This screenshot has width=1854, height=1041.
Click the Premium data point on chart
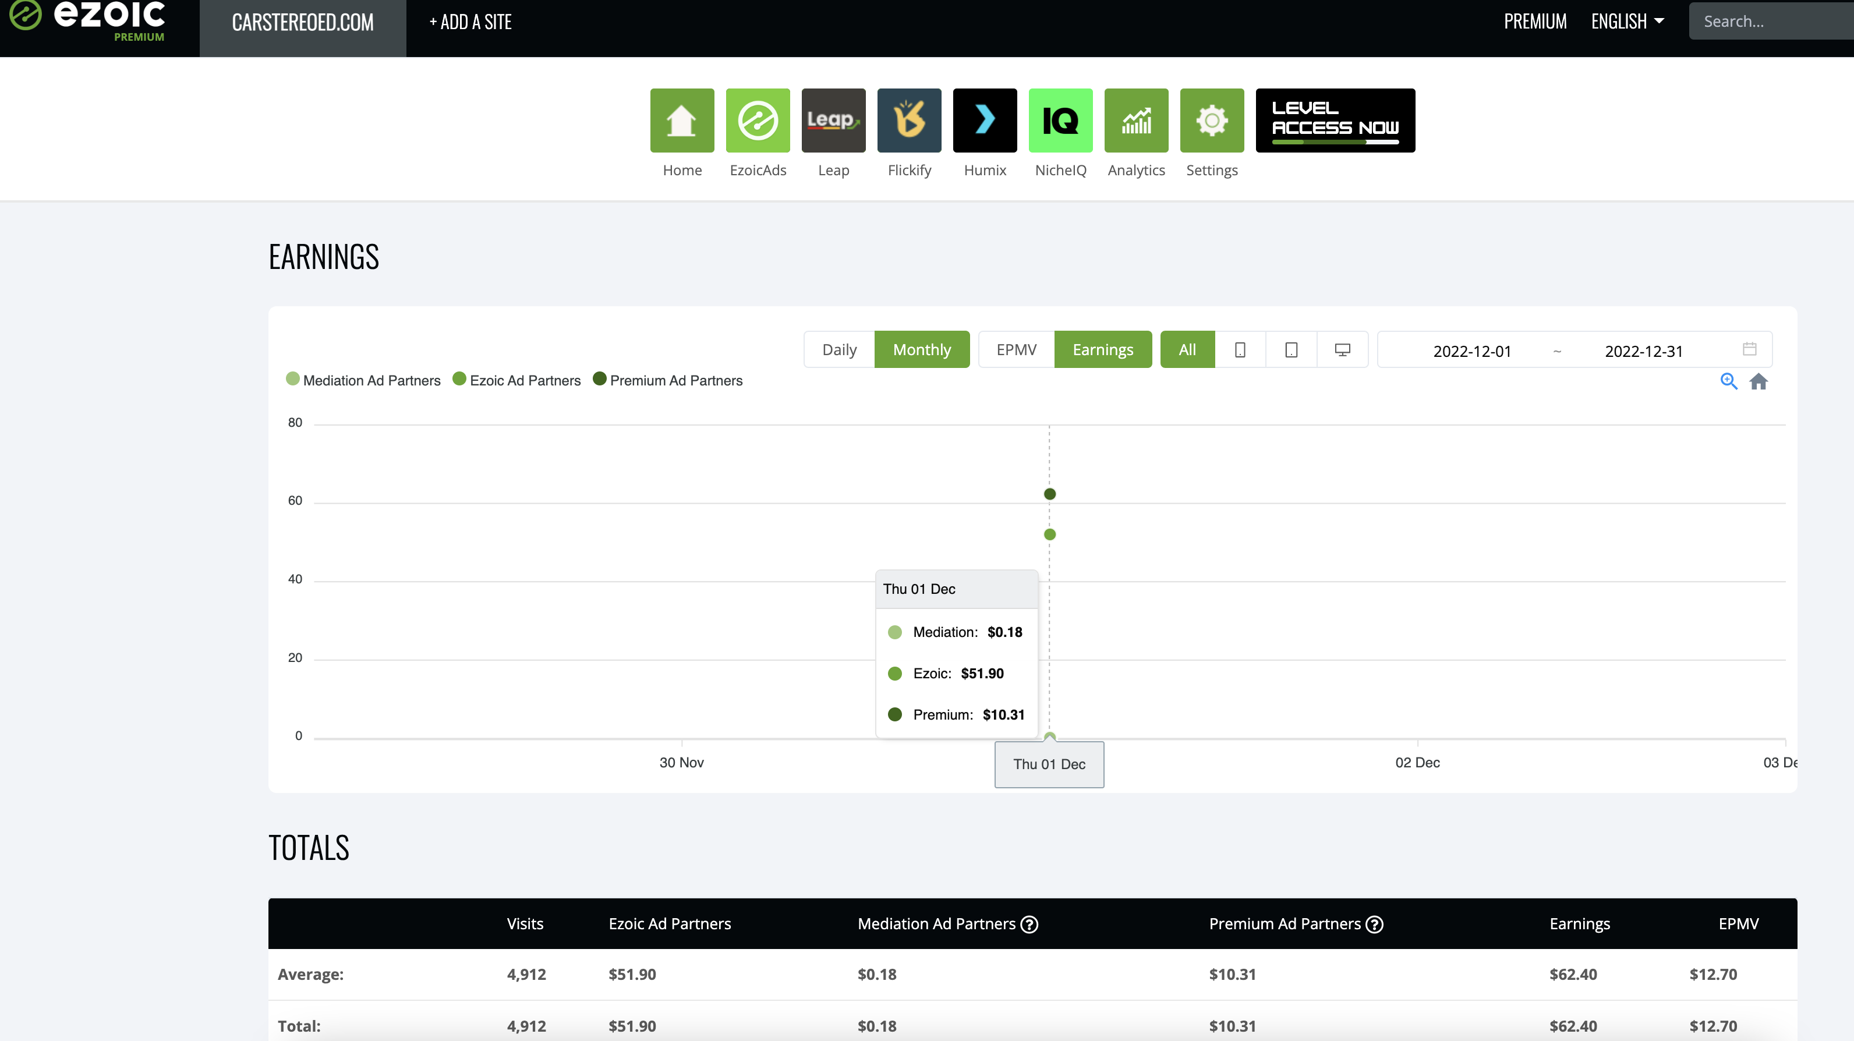pos(1049,494)
